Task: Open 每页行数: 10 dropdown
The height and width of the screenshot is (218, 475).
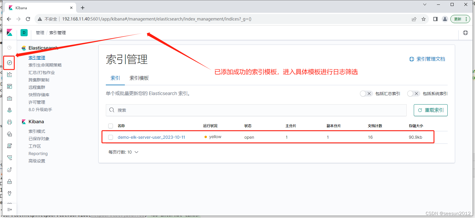Action: [x=123, y=152]
